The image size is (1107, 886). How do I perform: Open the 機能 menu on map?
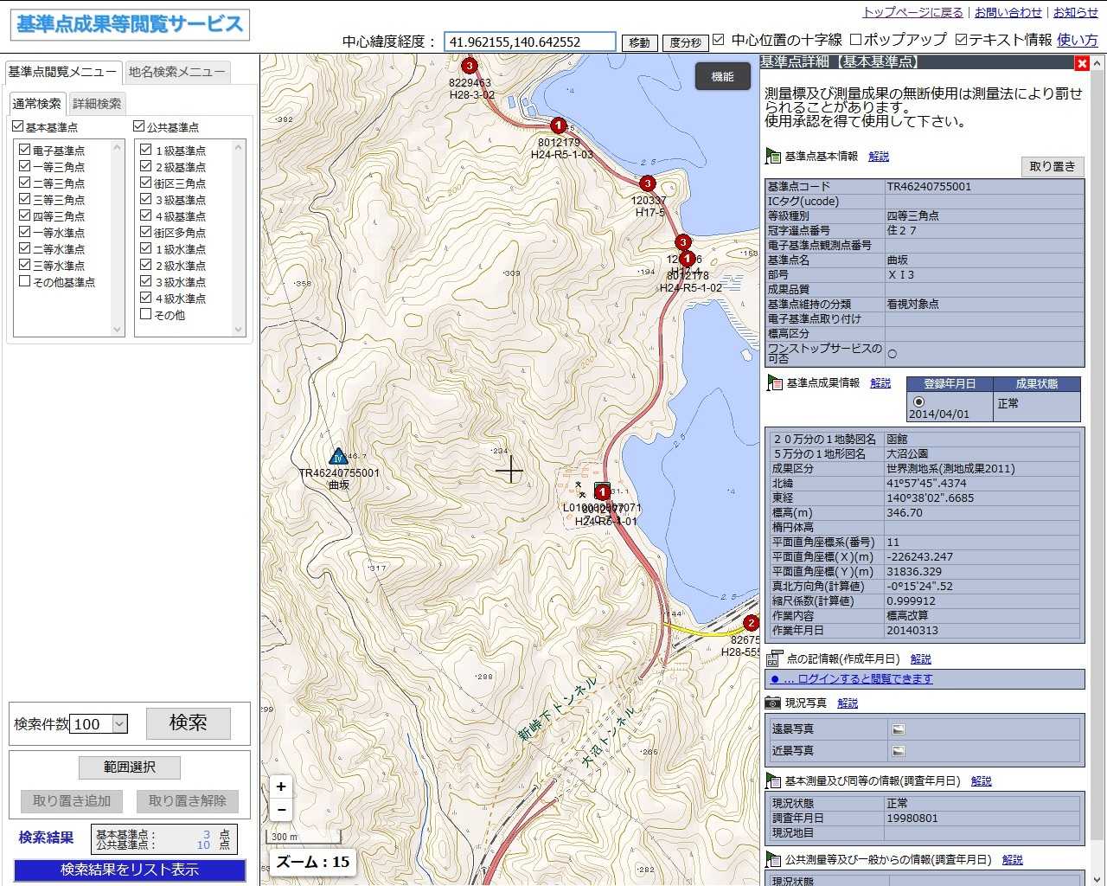(722, 77)
